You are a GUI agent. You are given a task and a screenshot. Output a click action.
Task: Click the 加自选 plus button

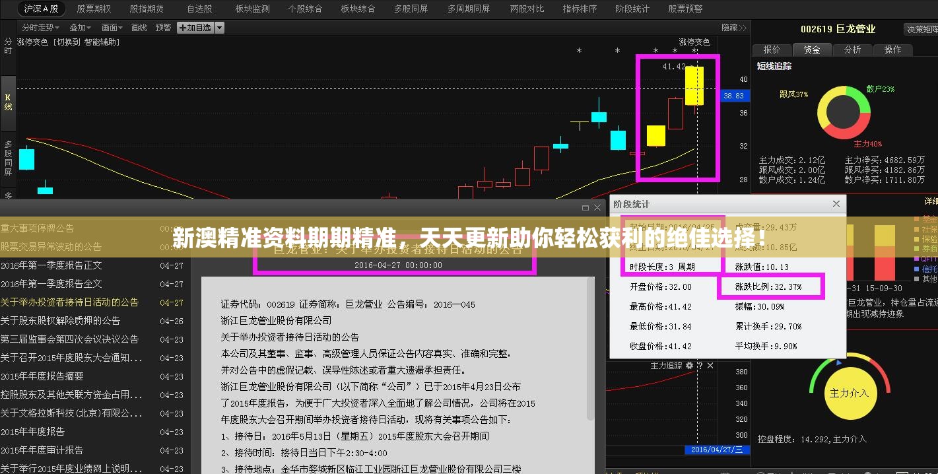pyautogui.click(x=195, y=28)
